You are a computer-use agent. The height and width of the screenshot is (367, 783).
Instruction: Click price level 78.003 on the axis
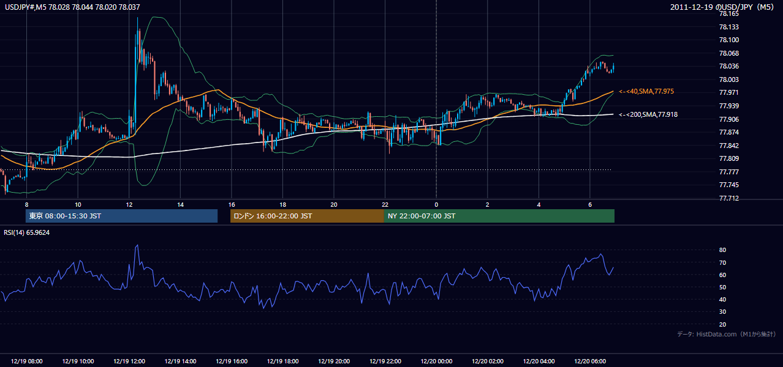click(x=728, y=80)
